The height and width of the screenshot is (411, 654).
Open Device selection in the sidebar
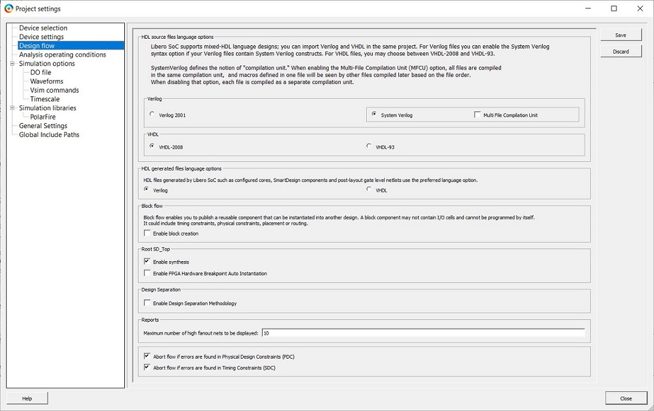[43, 28]
